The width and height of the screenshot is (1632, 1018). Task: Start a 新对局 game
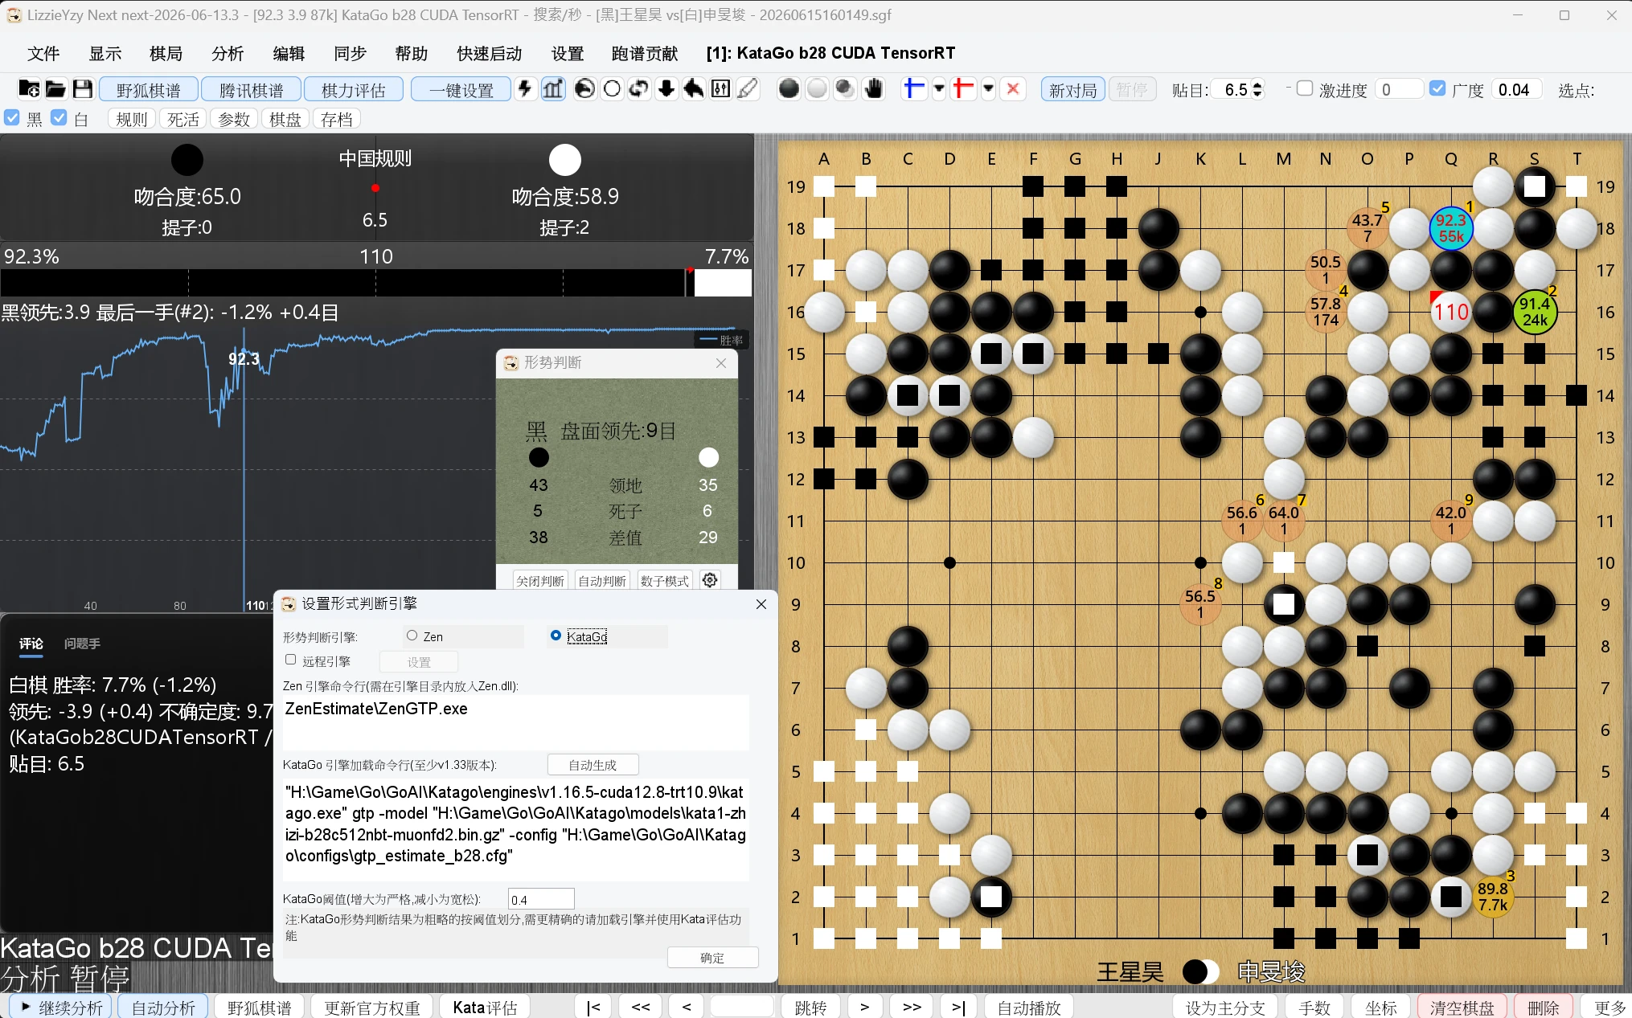(1072, 90)
